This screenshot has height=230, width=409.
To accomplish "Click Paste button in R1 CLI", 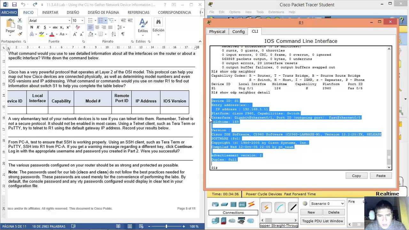I will [x=381, y=176].
